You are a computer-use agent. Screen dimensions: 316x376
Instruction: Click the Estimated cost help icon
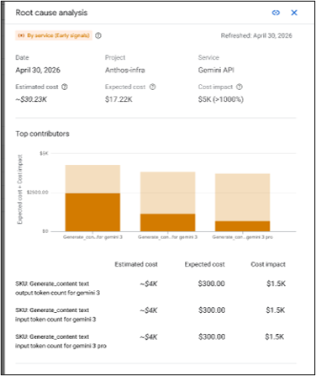pyautogui.click(x=65, y=87)
